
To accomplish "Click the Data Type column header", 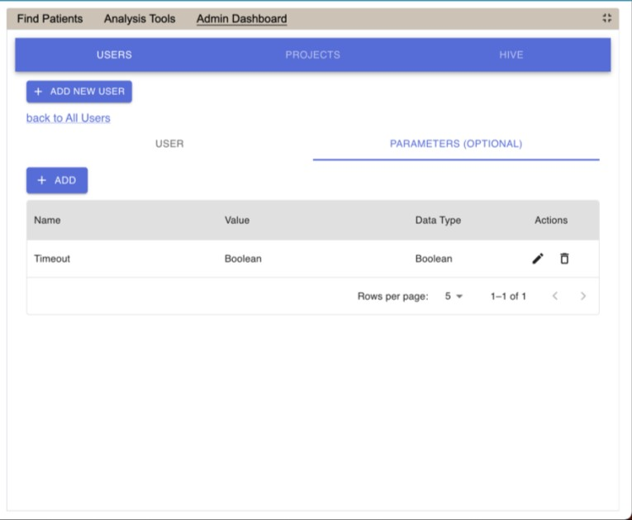I will [x=438, y=220].
